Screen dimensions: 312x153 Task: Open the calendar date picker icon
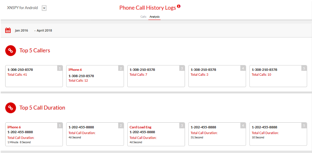(8, 30)
